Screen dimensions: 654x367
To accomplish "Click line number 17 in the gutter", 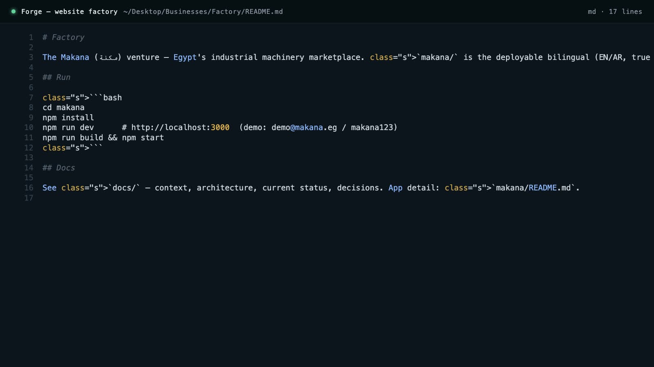I will (x=29, y=198).
